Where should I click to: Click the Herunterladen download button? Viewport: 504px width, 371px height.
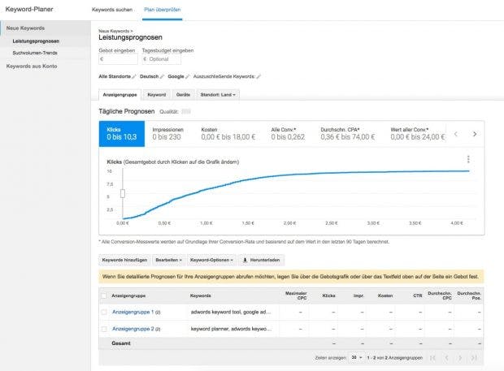(x=261, y=260)
